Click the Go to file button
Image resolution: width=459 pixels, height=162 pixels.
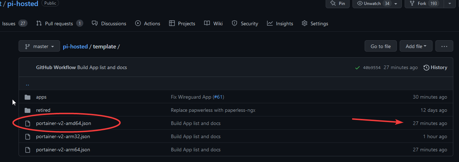point(381,47)
